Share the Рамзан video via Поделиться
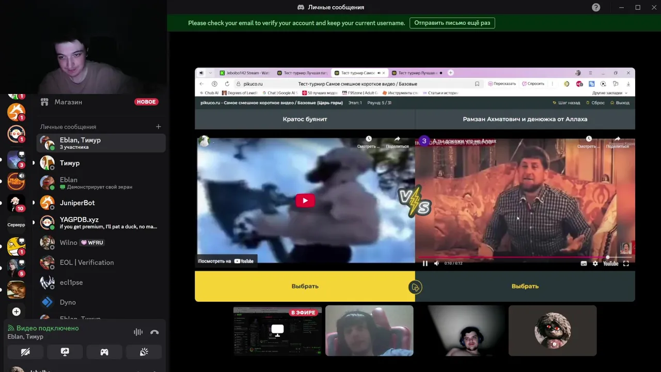 click(x=617, y=142)
